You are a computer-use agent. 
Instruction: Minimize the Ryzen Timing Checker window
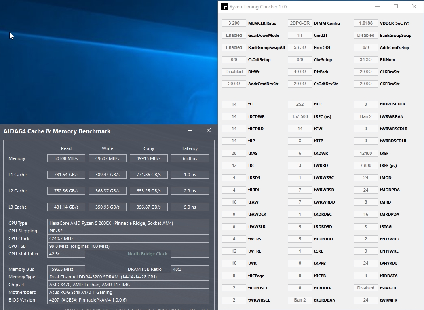click(378, 7)
